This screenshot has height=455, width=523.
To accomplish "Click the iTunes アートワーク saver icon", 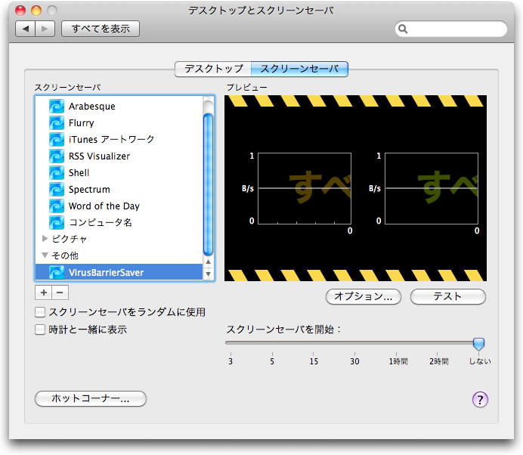I will pyautogui.click(x=57, y=139).
